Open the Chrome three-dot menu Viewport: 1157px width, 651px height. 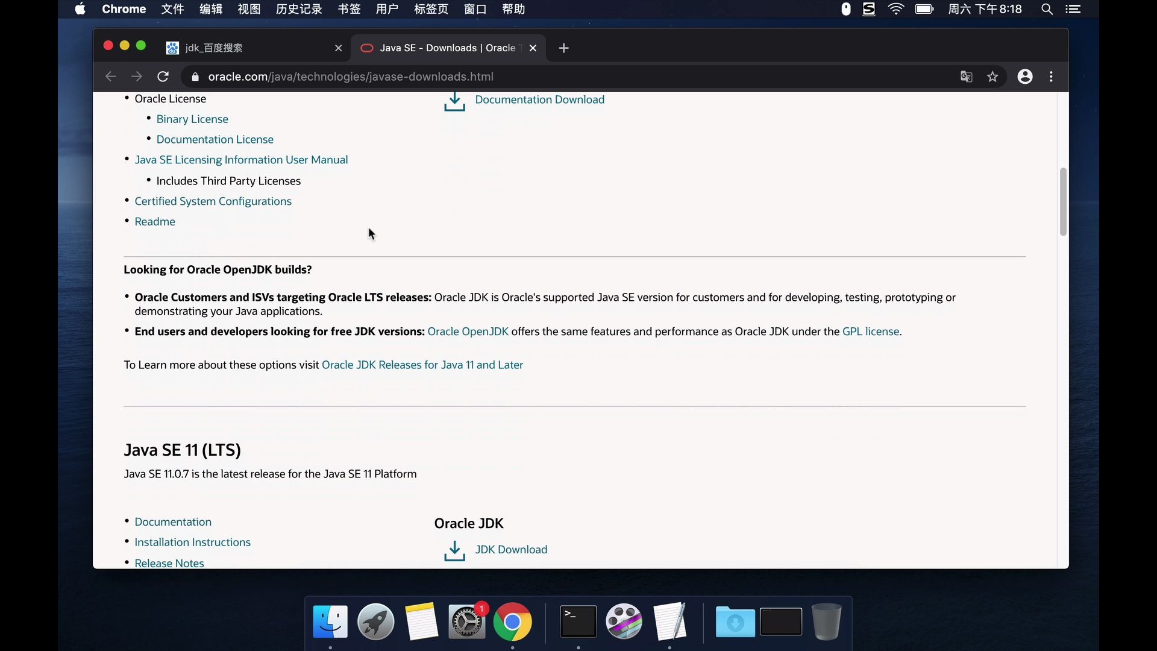click(1052, 77)
